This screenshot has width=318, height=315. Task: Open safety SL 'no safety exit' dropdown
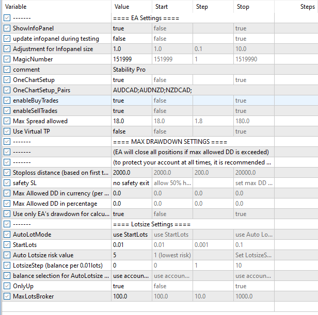click(x=132, y=183)
